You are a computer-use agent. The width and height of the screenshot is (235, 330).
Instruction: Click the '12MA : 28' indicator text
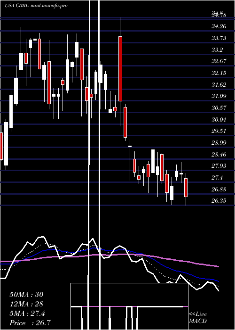[x=26, y=304]
